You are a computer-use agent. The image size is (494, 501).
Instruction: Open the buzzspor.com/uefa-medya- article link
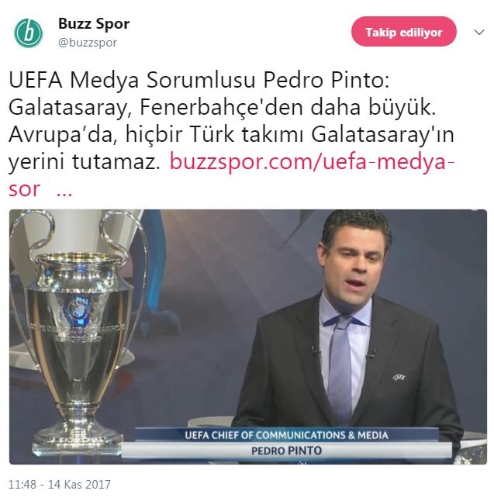click(312, 161)
